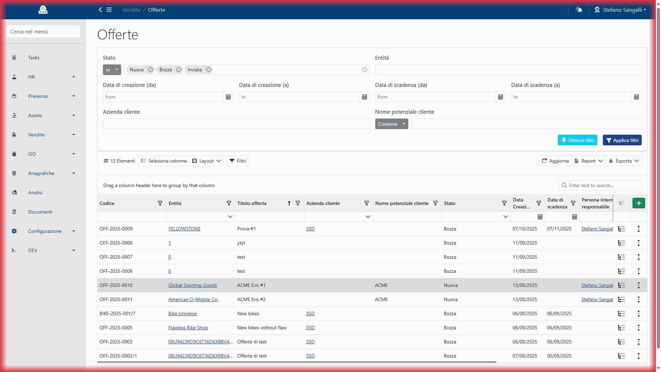
Task: Click the filter icon on the Codice column
Action: pos(160,203)
